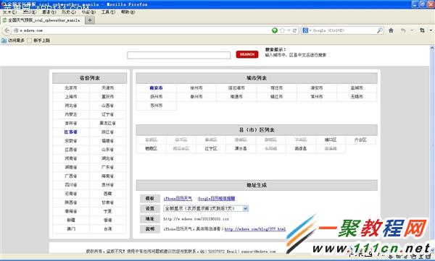Viewport: 435px width, 261px height.
Task: Select 镇江市 in the city list
Action: click(277, 97)
